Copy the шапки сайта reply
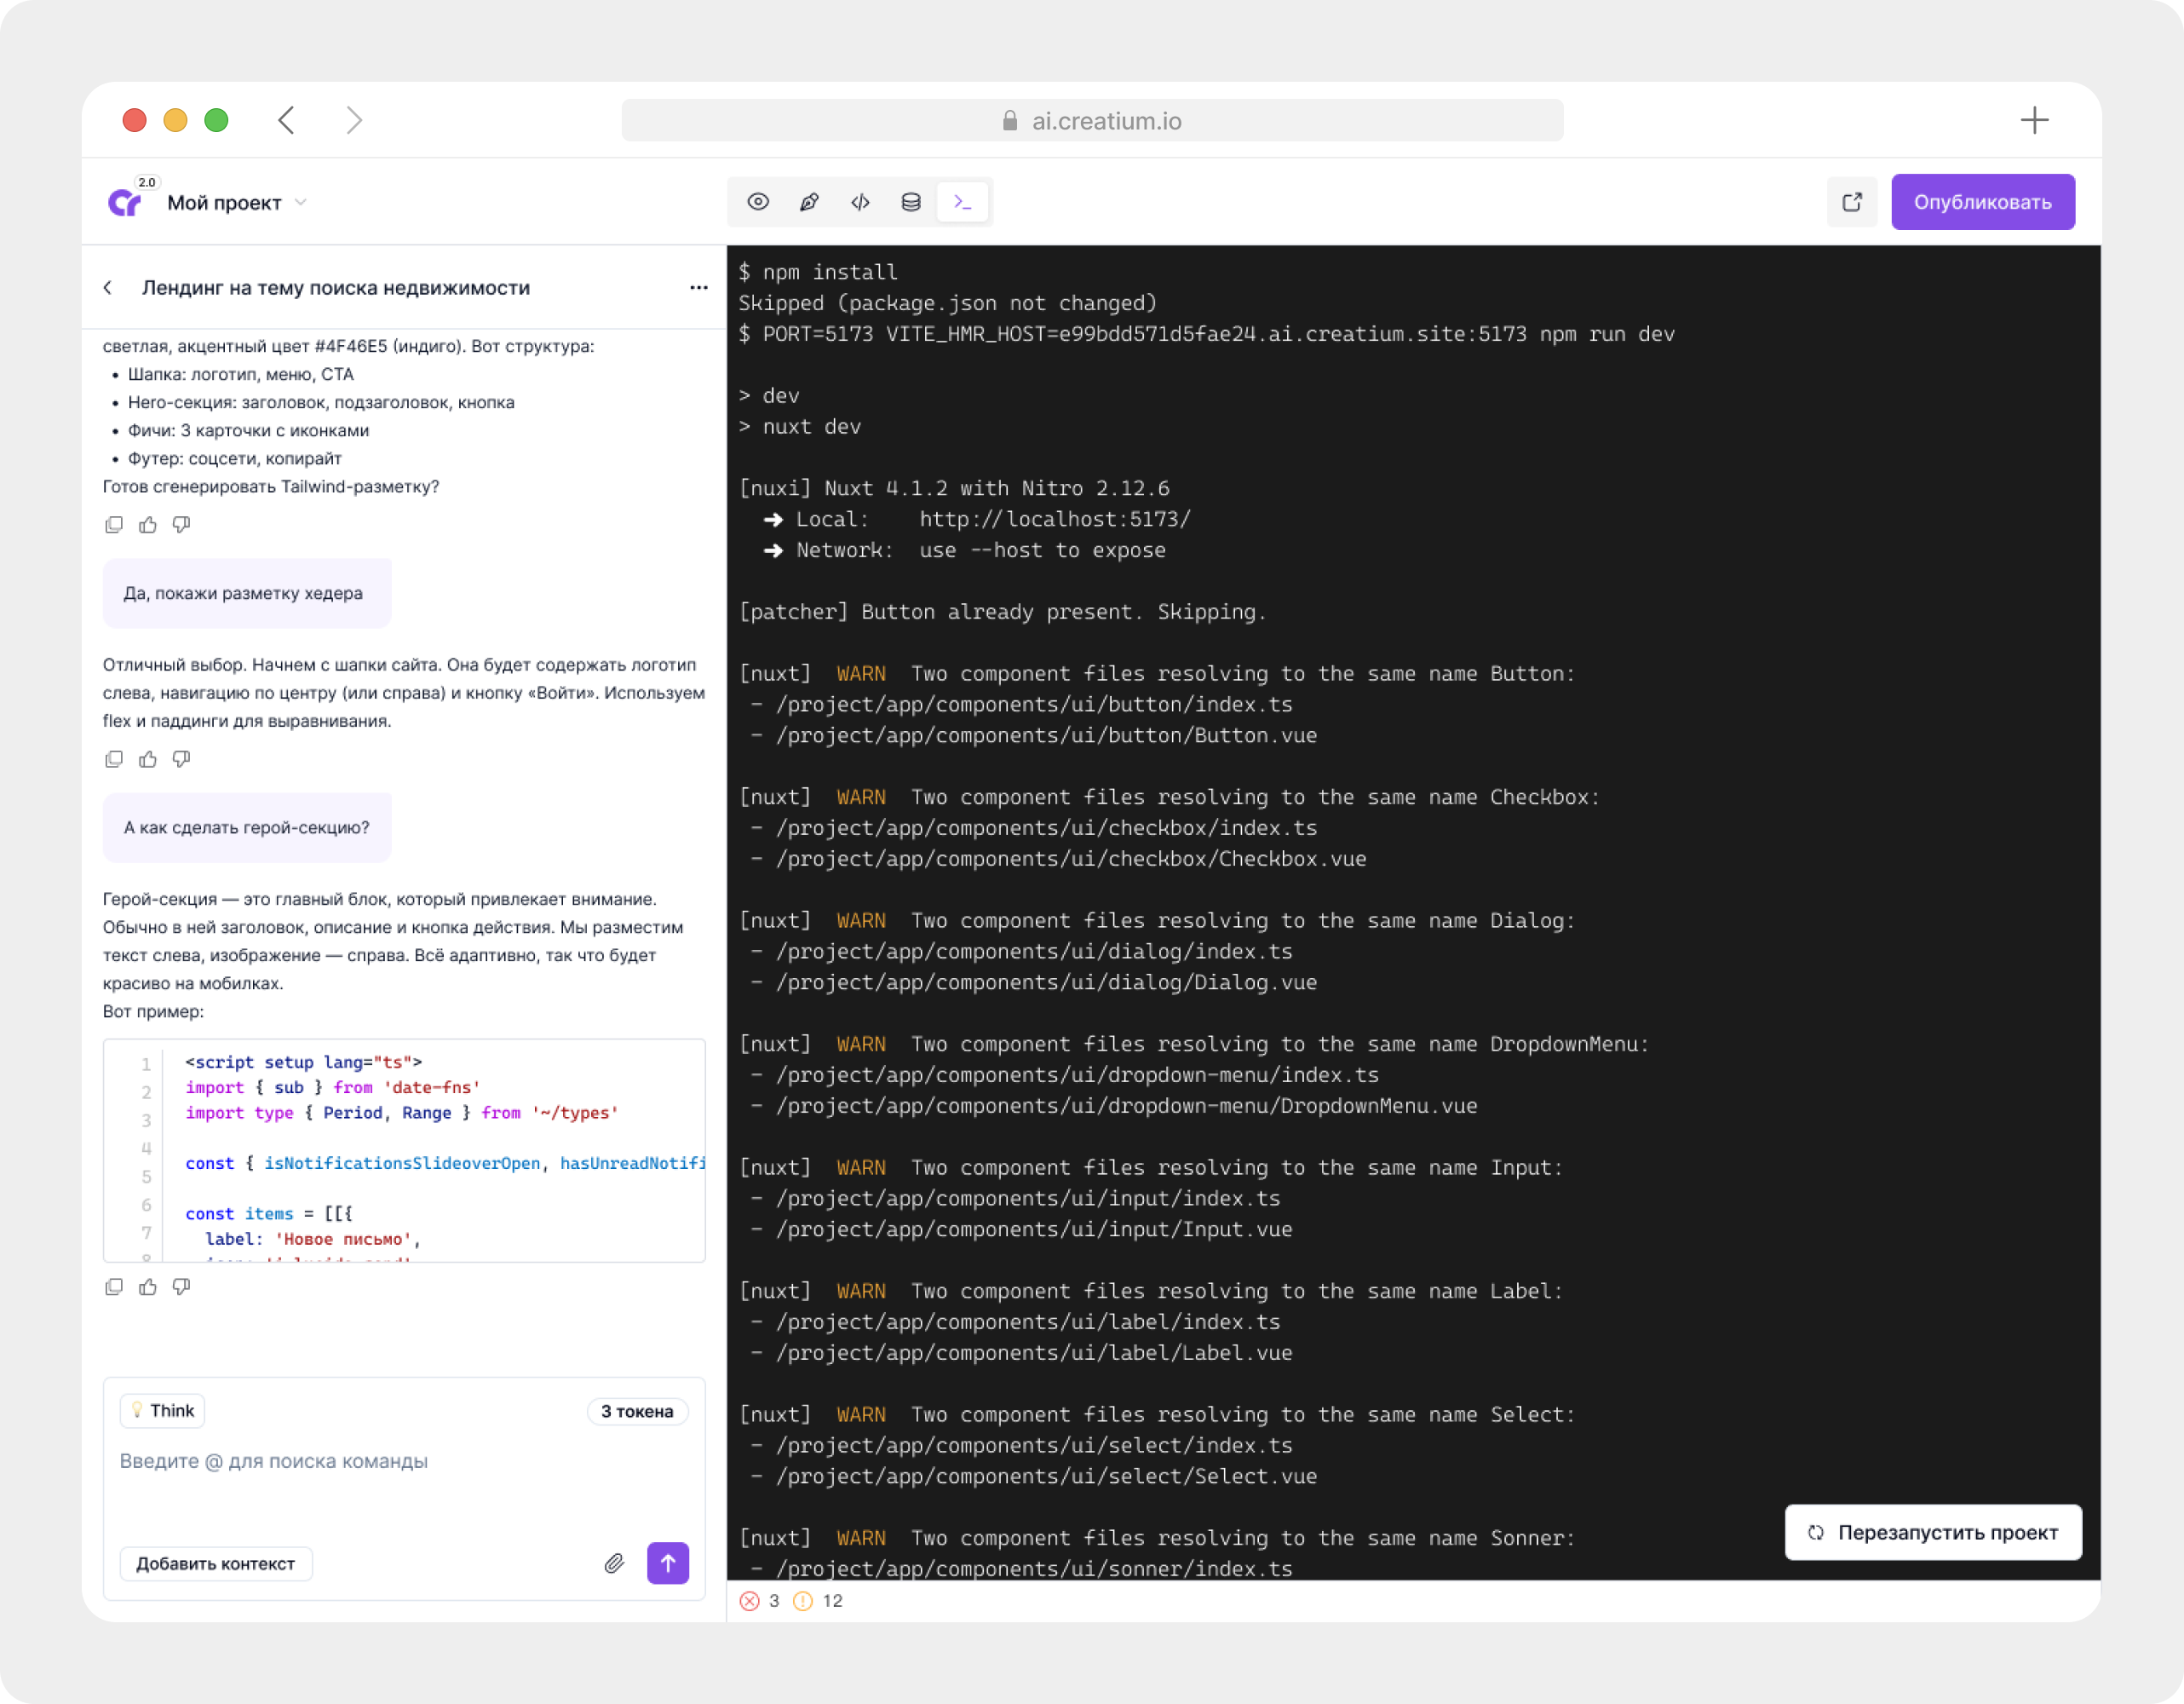The height and width of the screenshot is (1704, 2184). pyautogui.click(x=114, y=759)
